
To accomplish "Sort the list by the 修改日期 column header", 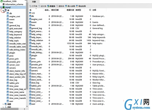I will [58, 10].
